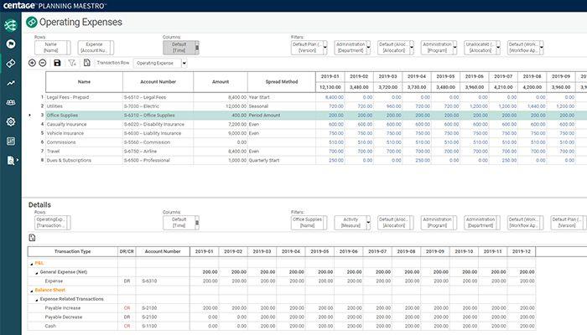This screenshot has height=335, width=587.
Task: Collapse the Balance Sheet group
Action: coord(32,291)
